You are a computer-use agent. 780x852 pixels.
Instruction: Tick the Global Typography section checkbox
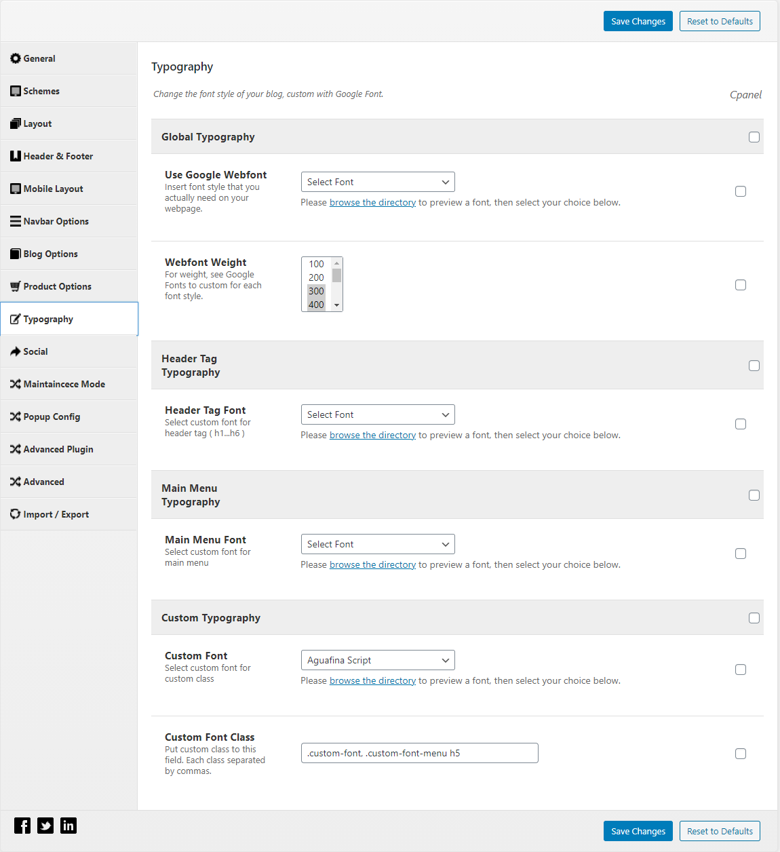coord(754,137)
